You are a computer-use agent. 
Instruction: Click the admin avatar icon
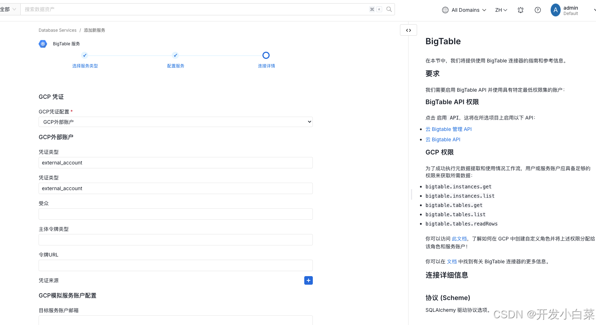click(x=556, y=10)
